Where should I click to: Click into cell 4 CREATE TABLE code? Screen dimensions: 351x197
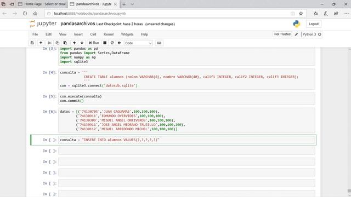point(186,79)
